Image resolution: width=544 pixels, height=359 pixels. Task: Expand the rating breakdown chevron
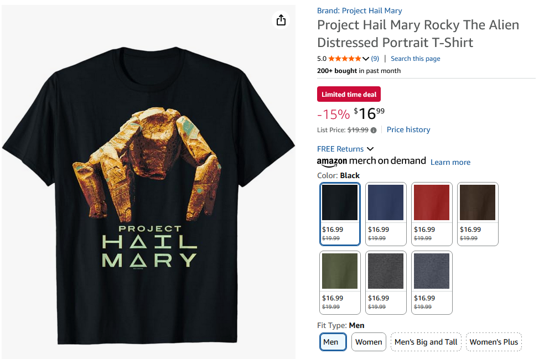tap(366, 59)
